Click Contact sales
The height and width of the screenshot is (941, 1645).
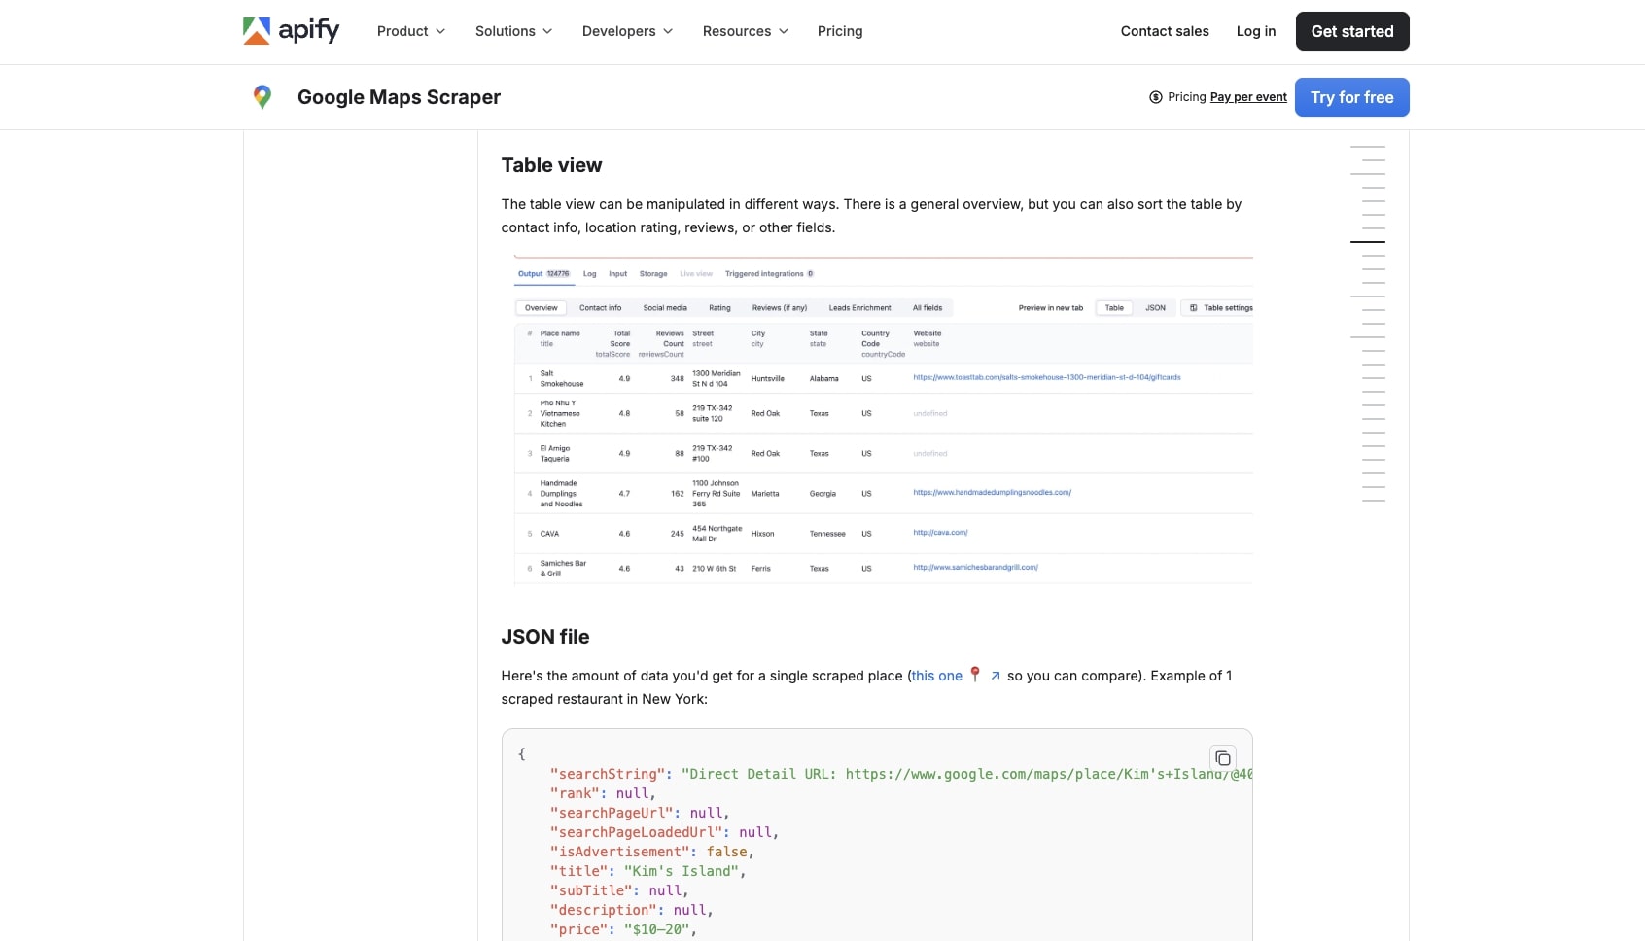tap(1165, 31)
